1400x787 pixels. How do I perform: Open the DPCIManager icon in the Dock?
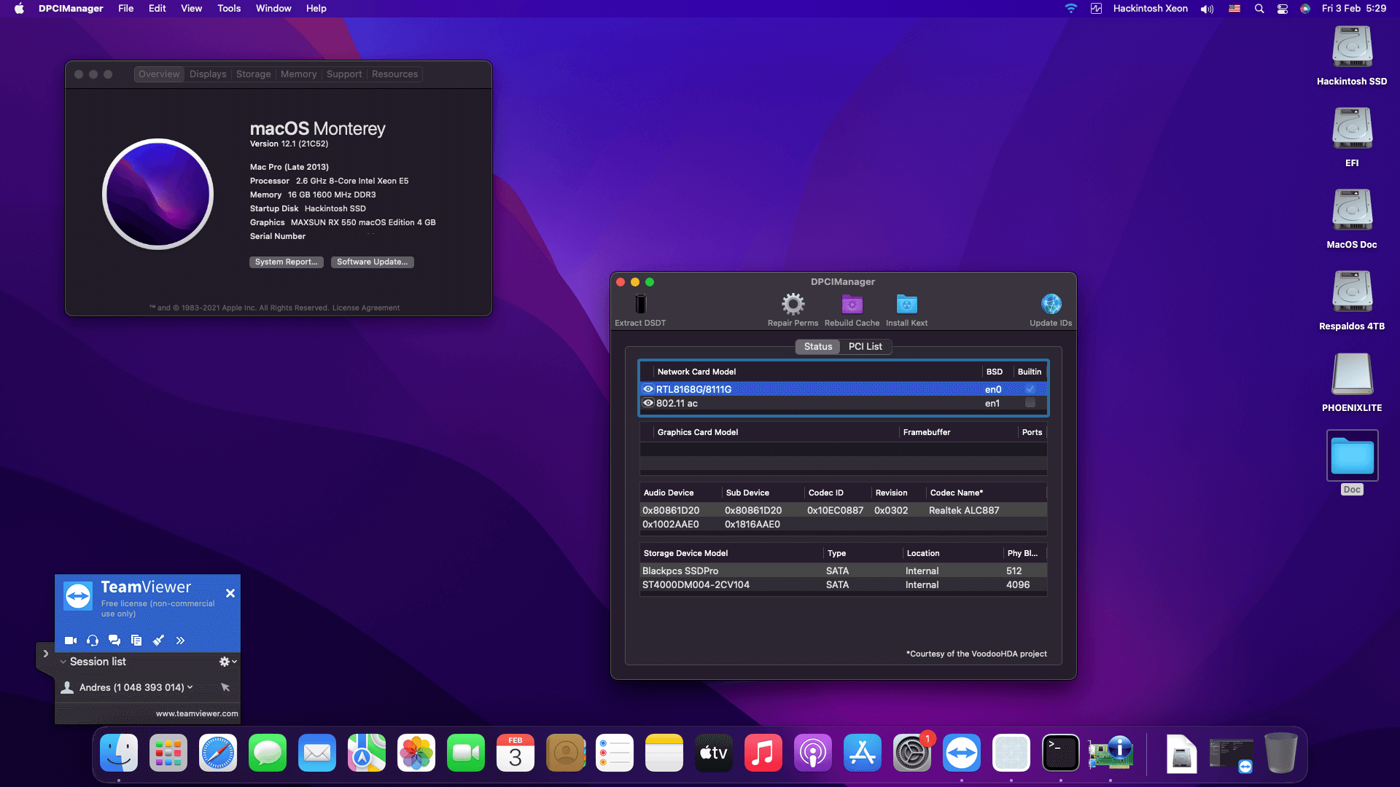[1110, 753]
